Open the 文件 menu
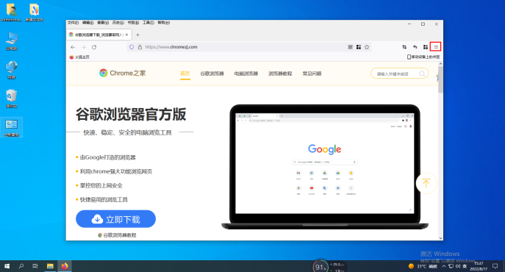The height and width of the screenshot is (272, 505). pyautogui.click(x=73, y=23)
